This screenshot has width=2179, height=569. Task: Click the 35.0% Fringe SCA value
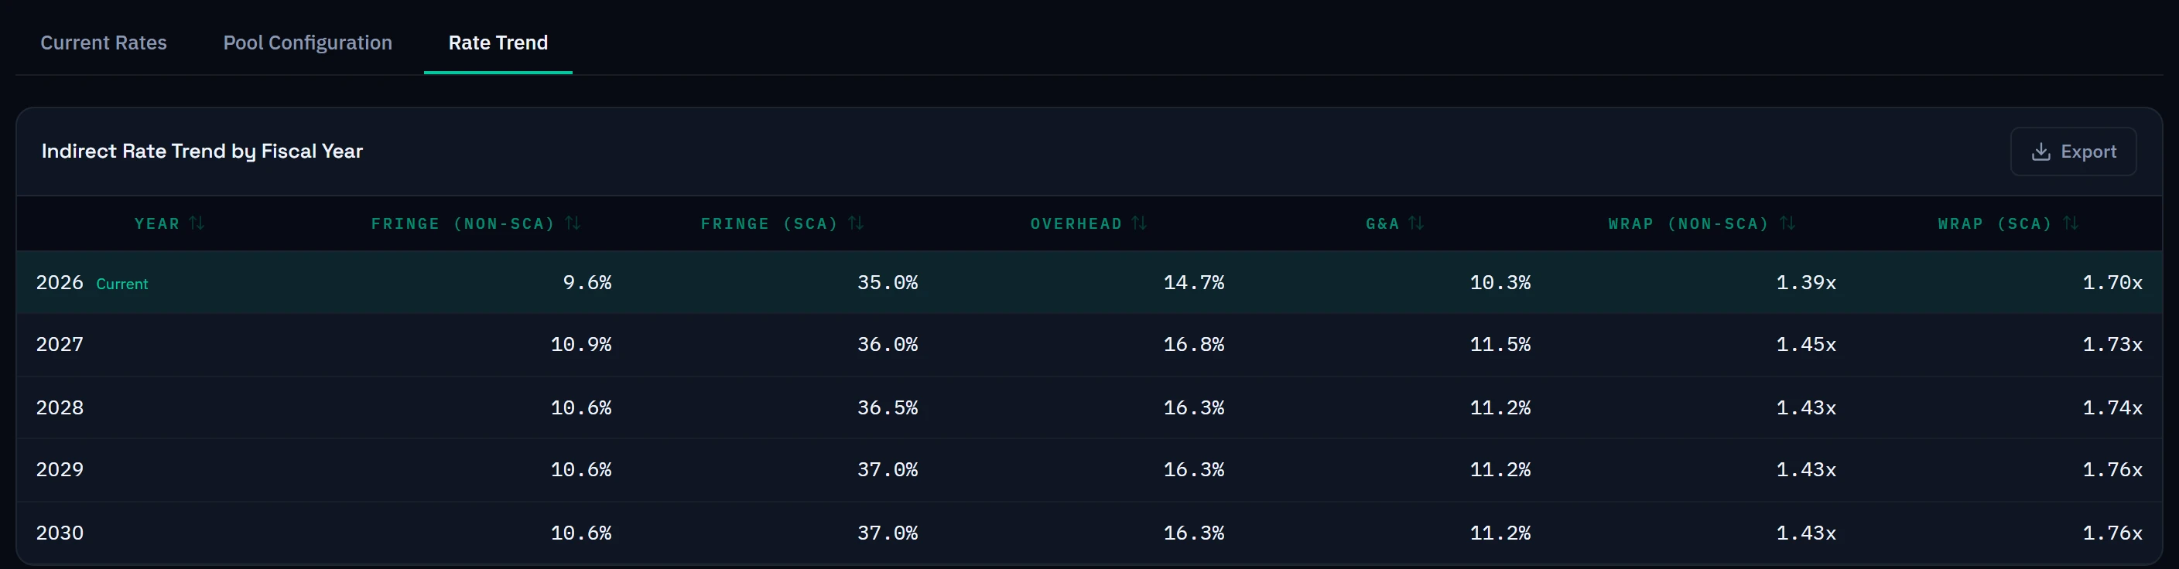coord(888,282)
